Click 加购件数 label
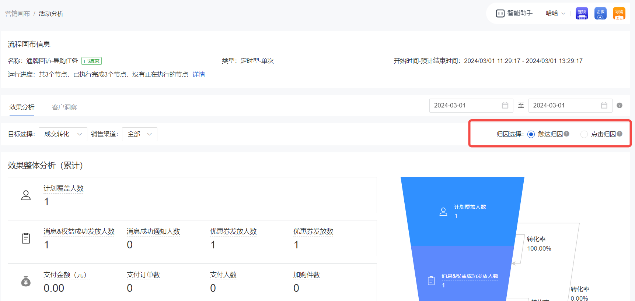Screen dimensions: 635x301 pyautogui.click(x=307, y=275)
